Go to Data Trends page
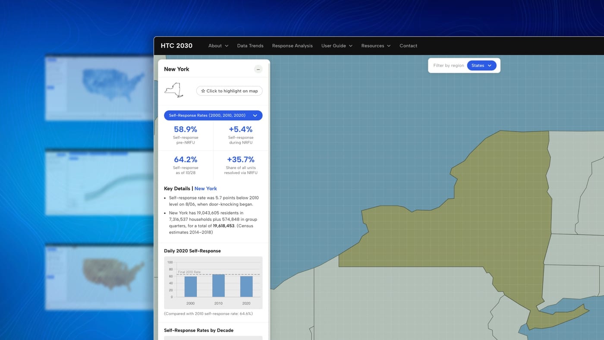The width and height of the screenshot is (604, 340). [250, 46]
